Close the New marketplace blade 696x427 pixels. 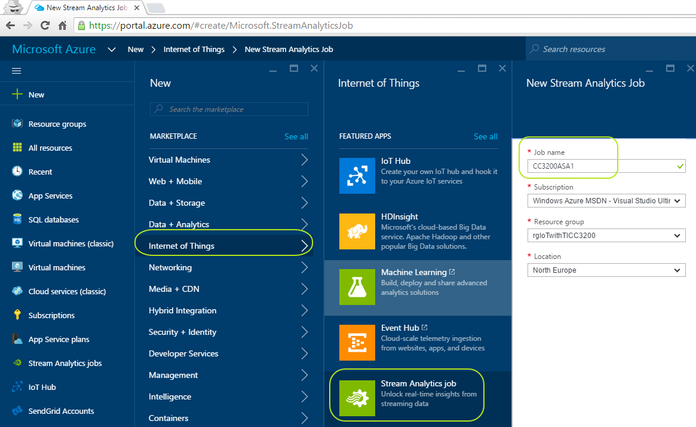point(314,68)
